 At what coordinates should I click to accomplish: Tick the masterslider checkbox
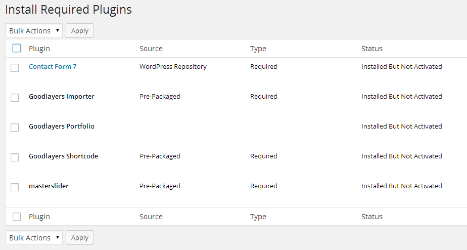[15, 187]
